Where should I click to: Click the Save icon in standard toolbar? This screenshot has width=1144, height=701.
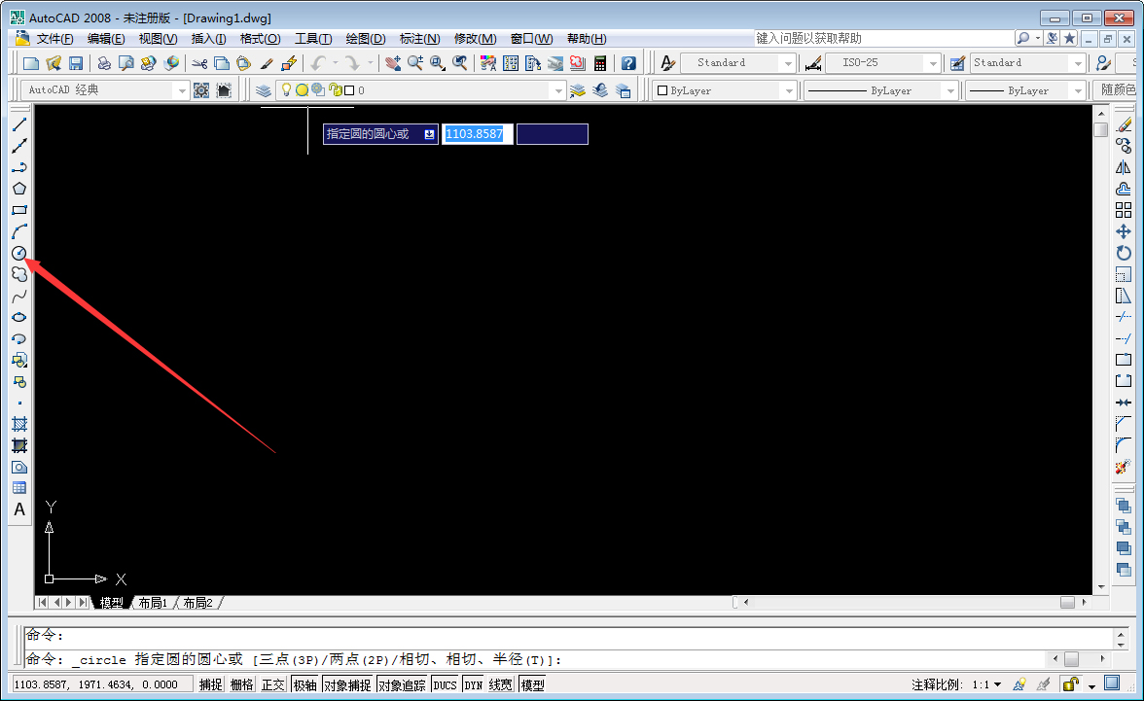(x=76, y=63)
